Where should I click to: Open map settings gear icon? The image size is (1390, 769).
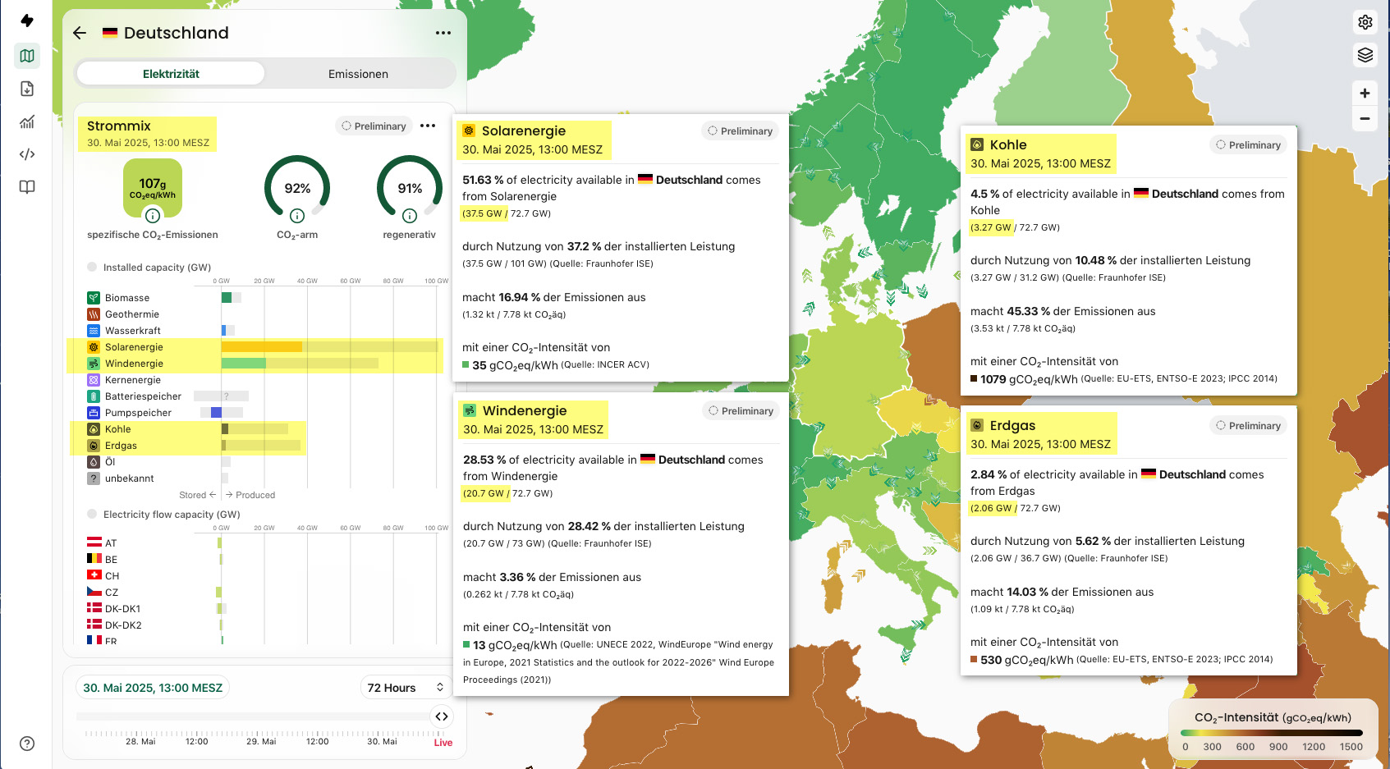point(1365,22)
